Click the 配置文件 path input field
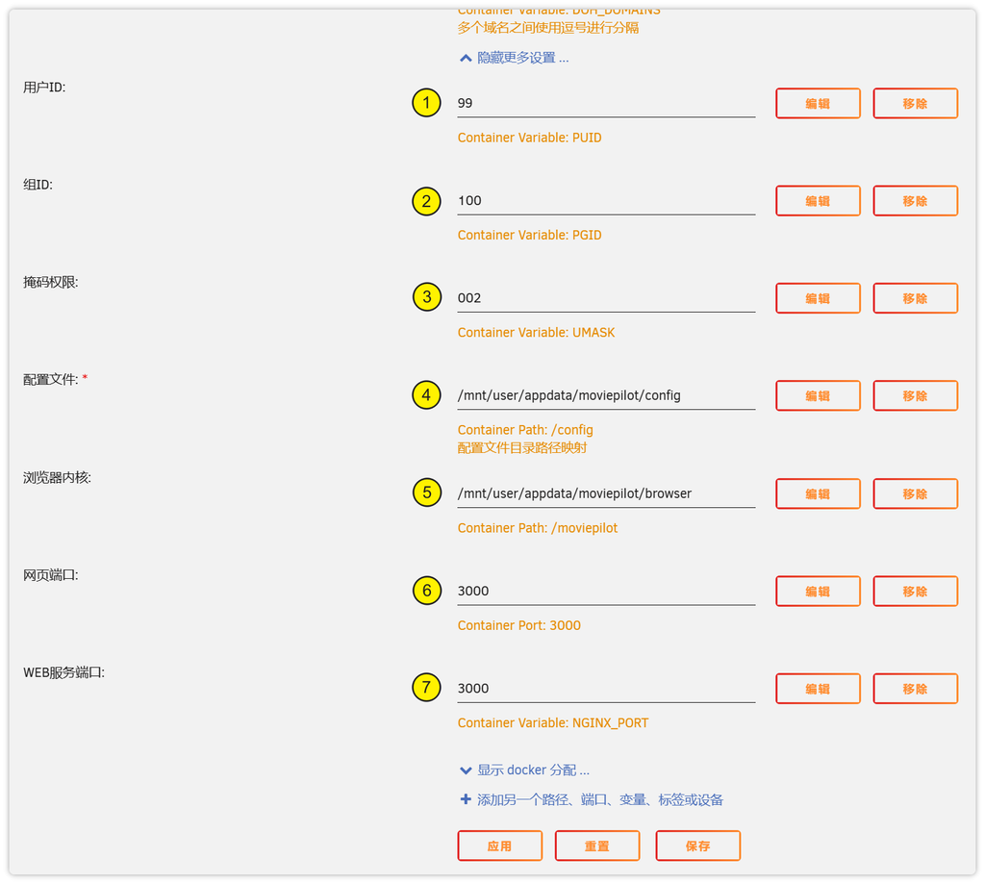Screen dimensions: 985x884 (x=606, y=395)
